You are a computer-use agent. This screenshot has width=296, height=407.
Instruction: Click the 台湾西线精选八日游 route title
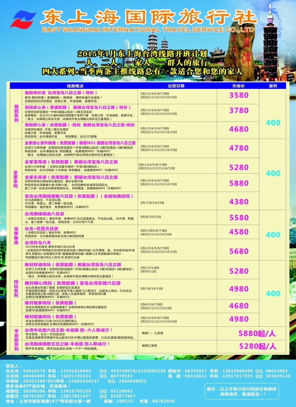point(44,214)
